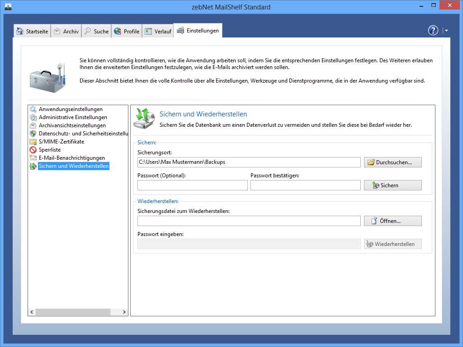463x347 pixels.
Task: Click the red Sperrliste block icon
Action: click(33, 150)
